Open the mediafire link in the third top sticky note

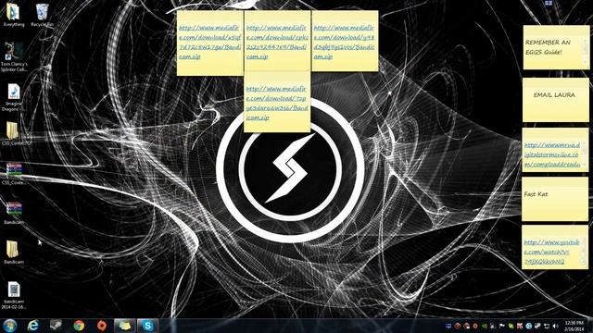(x=344, y=43)
